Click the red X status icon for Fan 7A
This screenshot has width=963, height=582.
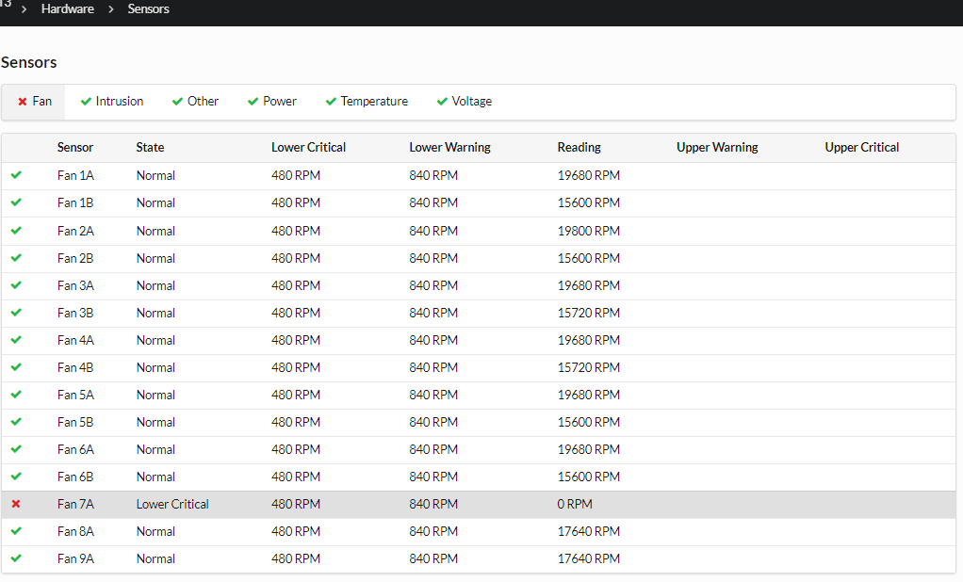point(16,504)
